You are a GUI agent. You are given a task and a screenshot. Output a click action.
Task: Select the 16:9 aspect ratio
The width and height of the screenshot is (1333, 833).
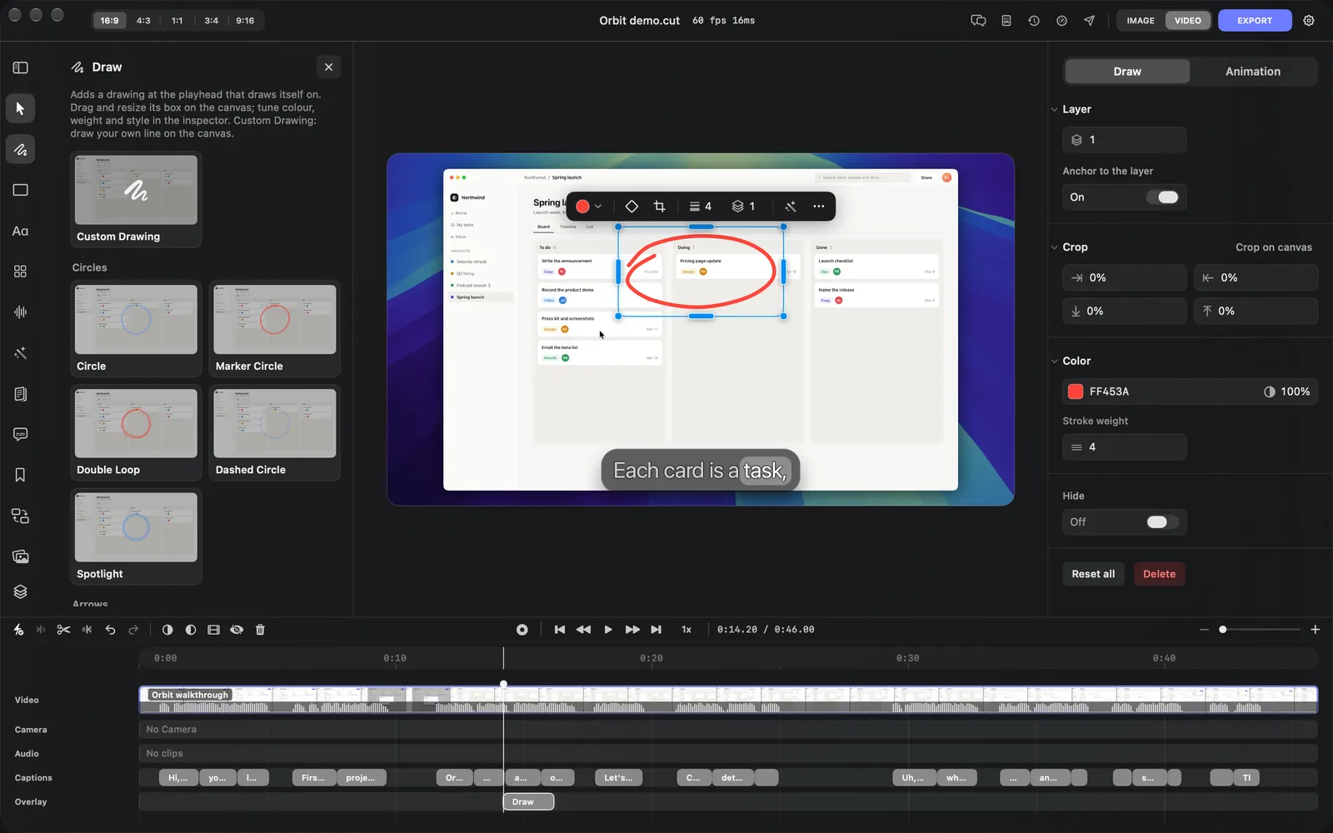[x=110, y=21]
